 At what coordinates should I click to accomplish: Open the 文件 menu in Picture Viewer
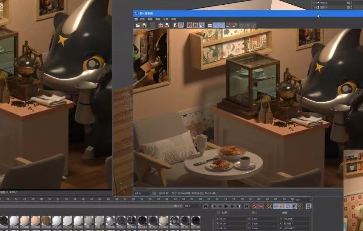142,19
